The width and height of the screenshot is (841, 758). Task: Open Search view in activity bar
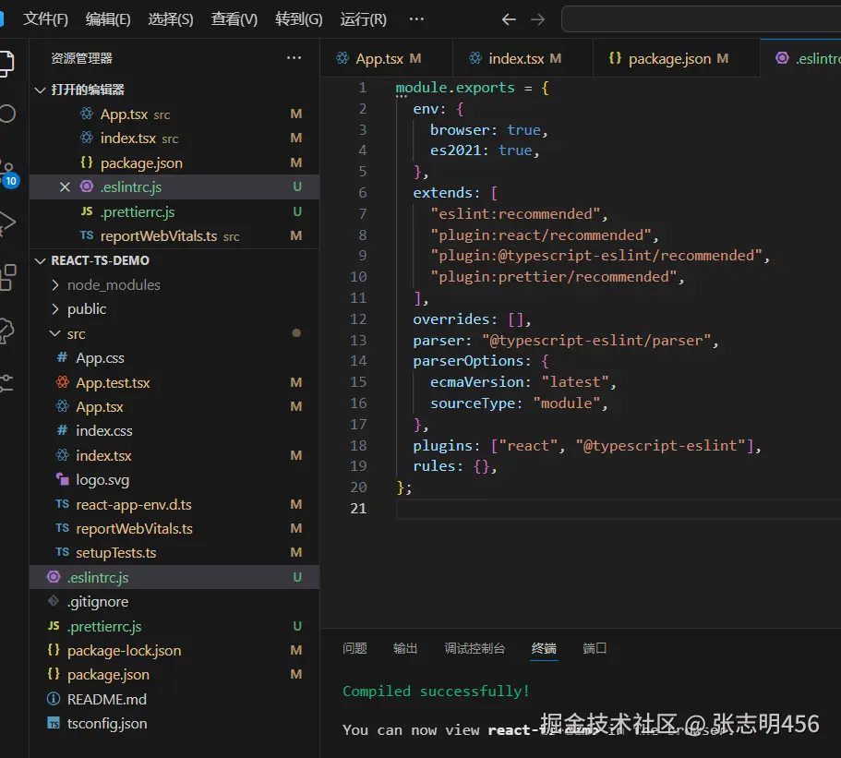click(7, 114)
